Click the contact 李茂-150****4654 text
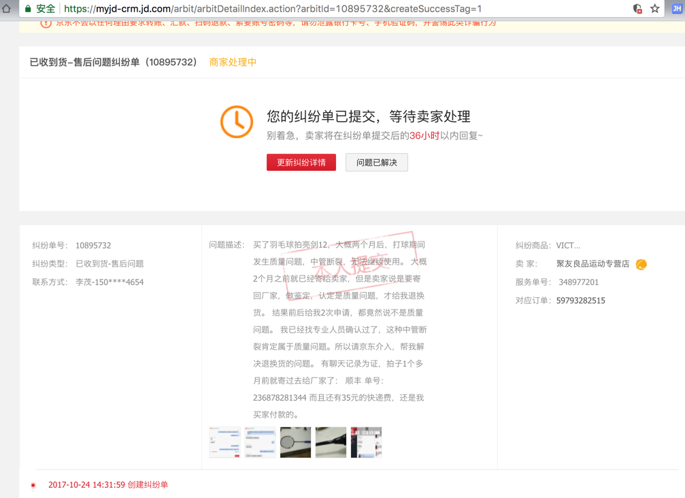The height and width of the screenshot is (498, 685). click(x=110, y=282)
